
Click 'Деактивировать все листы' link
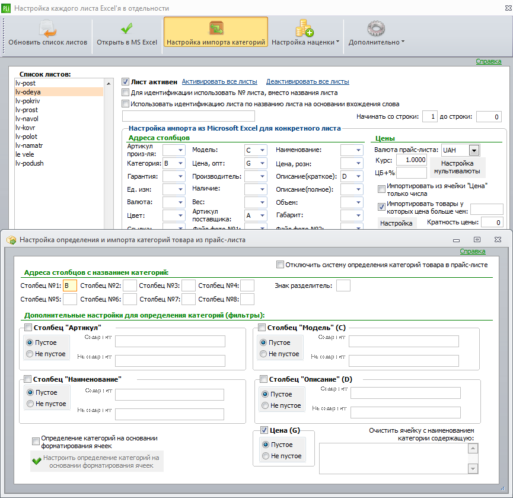pos(308,81)
